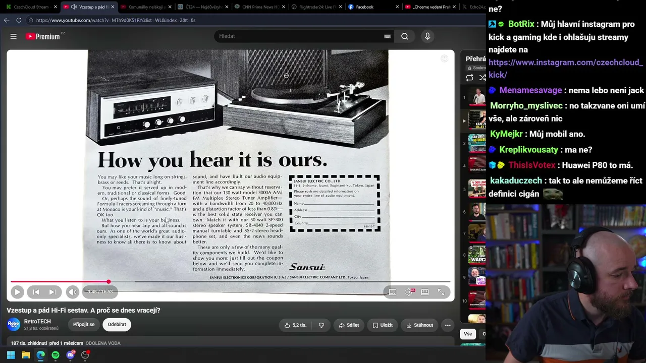646x363 pixels.
Task: Switch the player to theater mode
Action: pos(425,292)
